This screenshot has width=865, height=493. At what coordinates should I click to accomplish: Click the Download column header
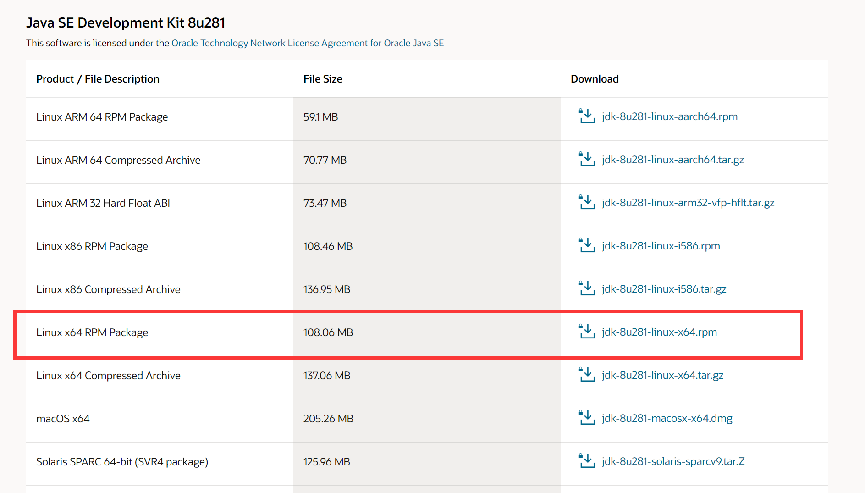[x=595, y=79]
